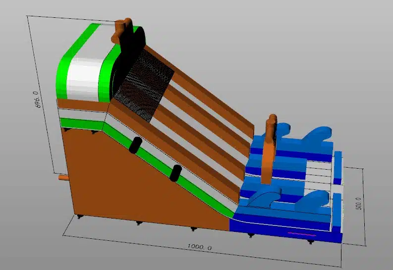Select the lower black handle on green stripe

point(175,173)
